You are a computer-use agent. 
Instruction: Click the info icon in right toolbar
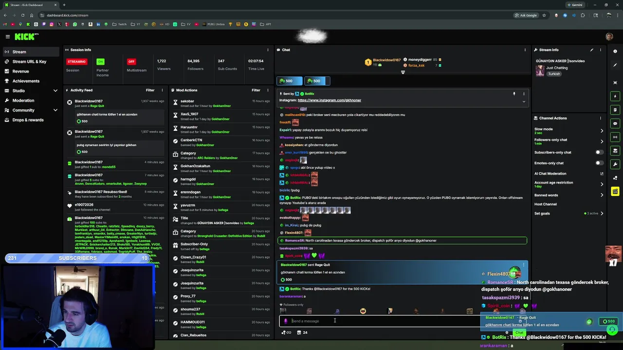pos(615,52)
